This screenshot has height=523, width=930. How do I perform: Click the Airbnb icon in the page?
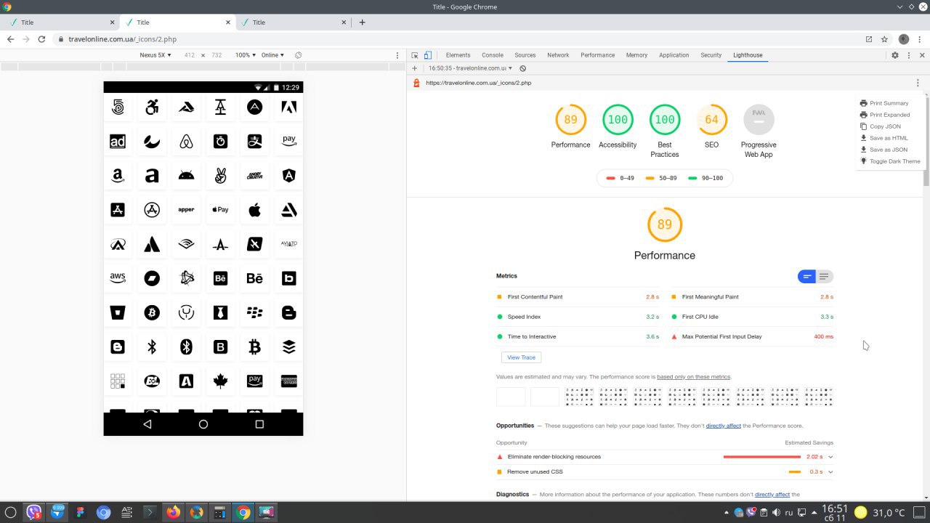click(x=186, y=142)
